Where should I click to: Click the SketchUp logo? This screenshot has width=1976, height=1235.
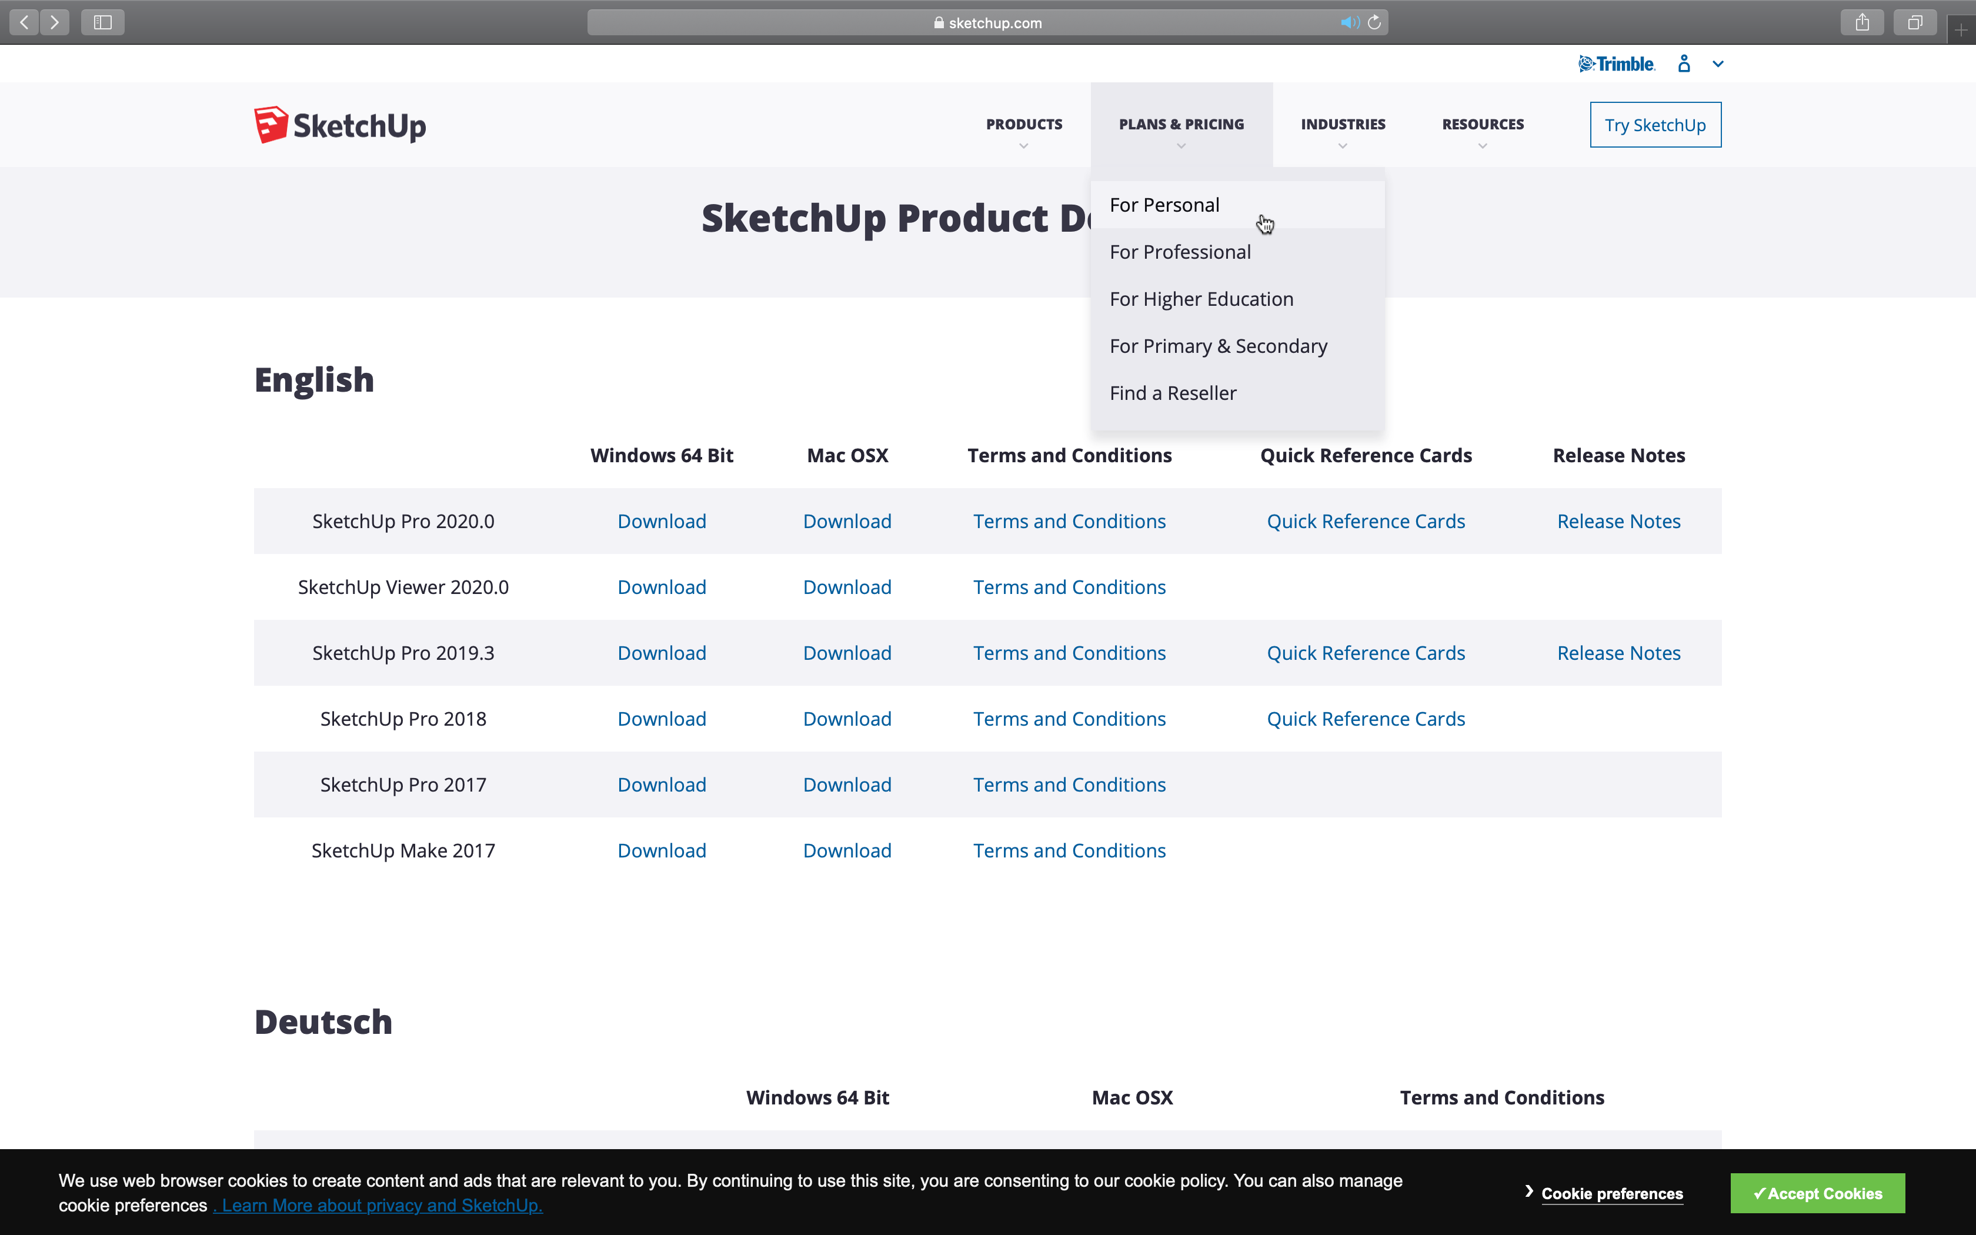coord(340,125)
